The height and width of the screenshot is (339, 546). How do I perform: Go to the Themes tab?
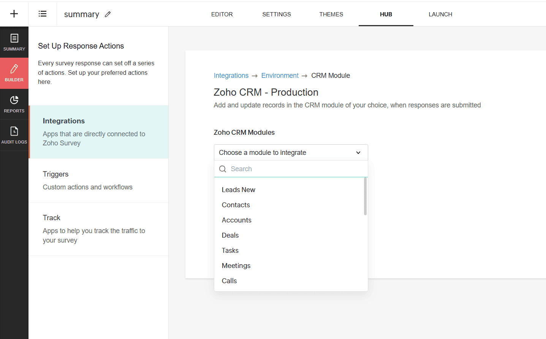[331, 14]
